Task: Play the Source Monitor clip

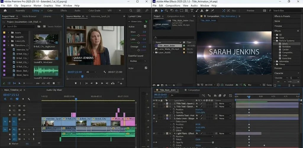Action: 97,83
